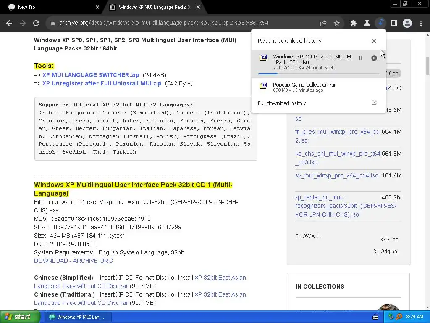The width and height of the screenshot is (430, 323).
Task: Open Chrome three-dot menu
Action: pyautogui.click(x=421, y=24)
